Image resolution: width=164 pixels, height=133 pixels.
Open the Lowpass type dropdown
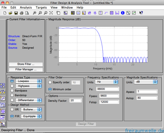click(28, 81)
